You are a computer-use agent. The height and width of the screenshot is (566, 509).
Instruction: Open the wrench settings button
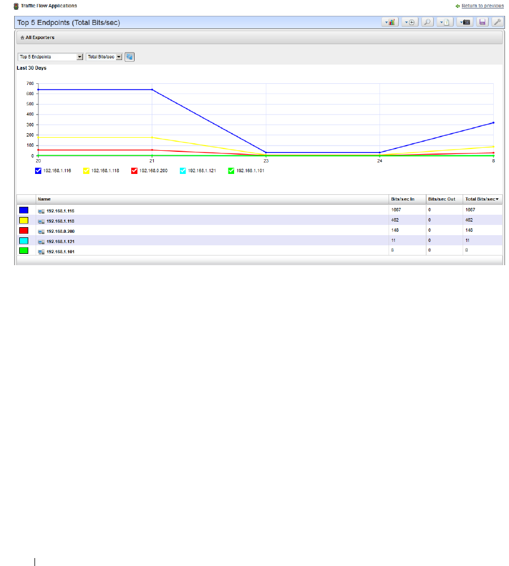pos(498,23)
